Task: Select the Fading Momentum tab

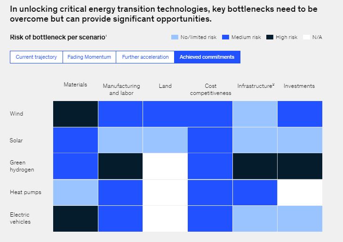Action: 89,57
